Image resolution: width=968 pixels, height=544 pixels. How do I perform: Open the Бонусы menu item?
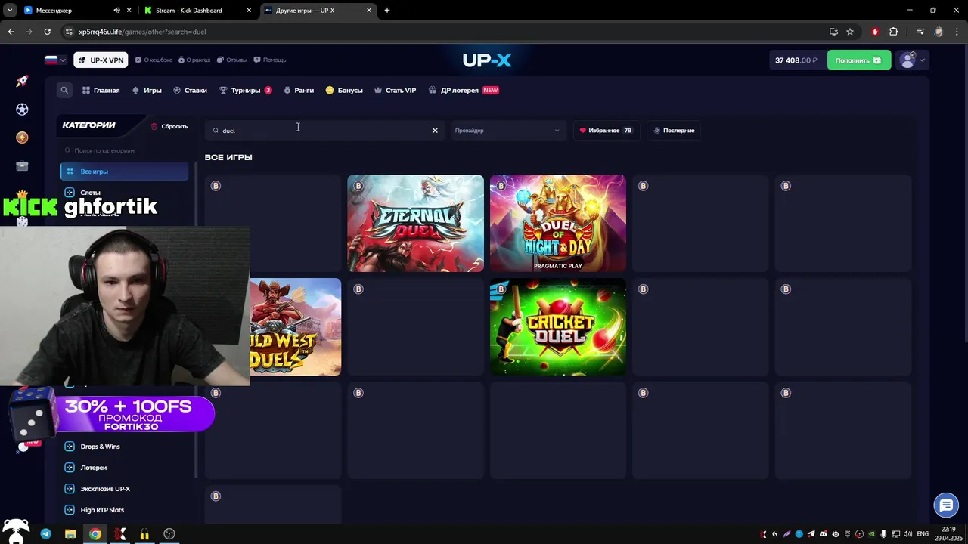[x=344, y=90]
